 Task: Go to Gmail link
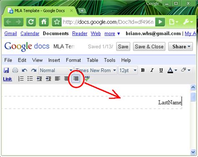pos(10,33)
